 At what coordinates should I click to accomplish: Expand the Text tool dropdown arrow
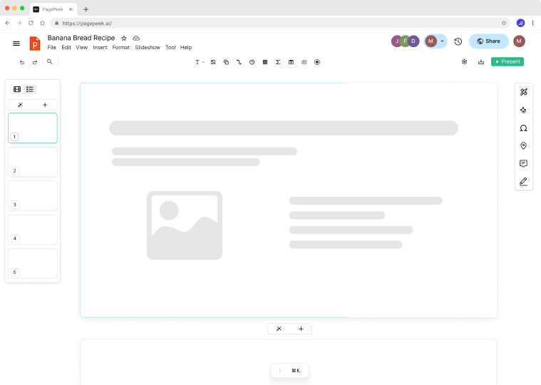click(204, 62)
